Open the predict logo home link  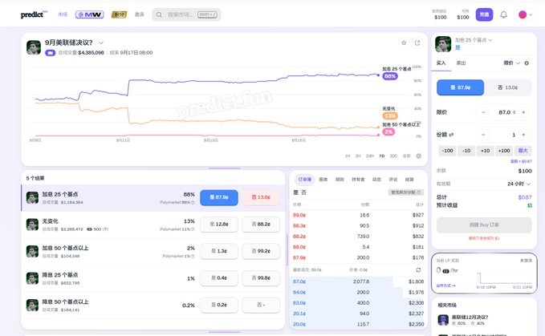pyautogui.click(x=34, y=14)
